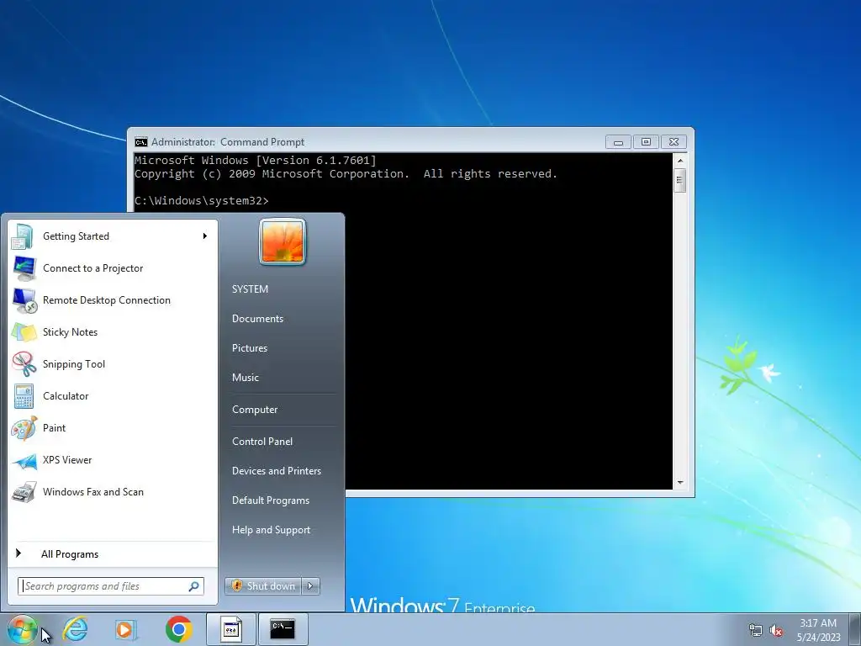The height and width of the screenshot is (646, 861).
Task: Launch Remote Desktop Connection icon
Action: [24, 300]
